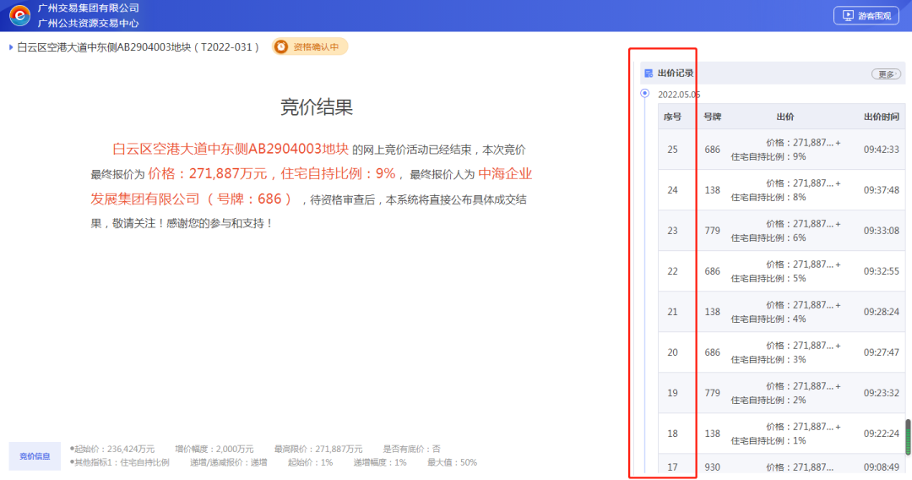Click the 竞价结果 heading
Viewport: 912px width, 480px height.
click(x=317, y=107)
